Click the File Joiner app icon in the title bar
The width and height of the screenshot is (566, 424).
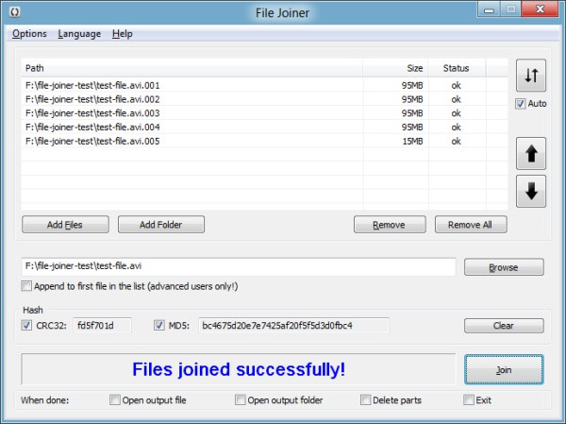pos(14,12)
